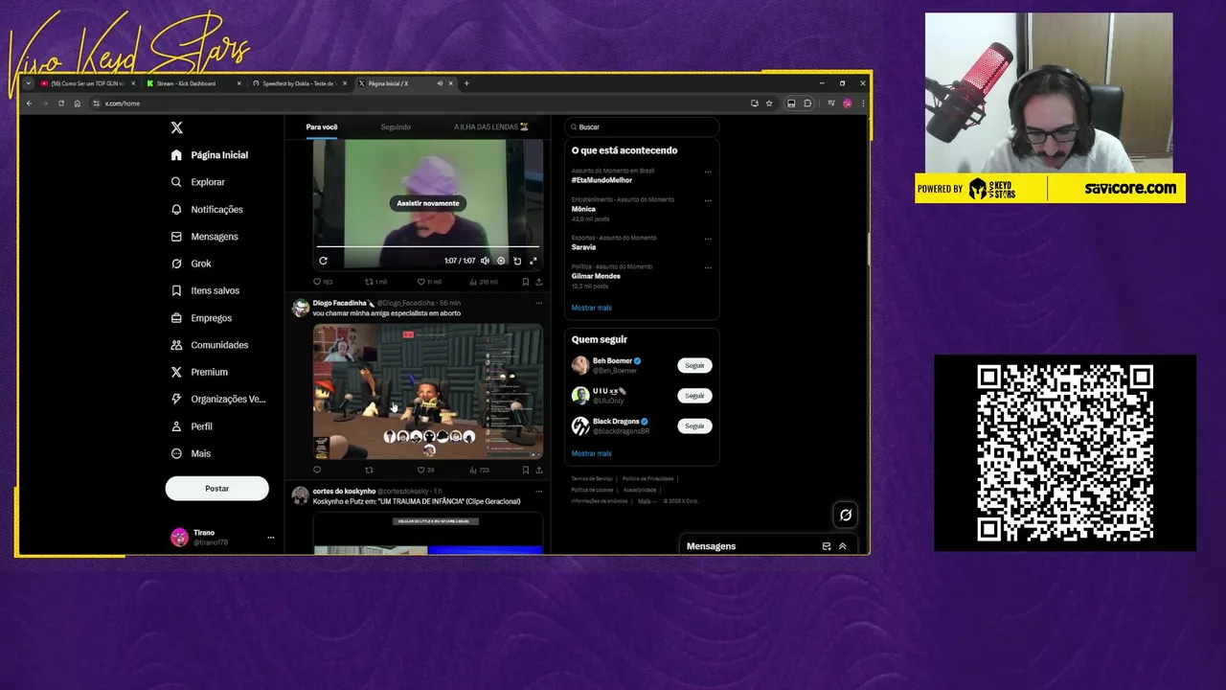The width and height of the screenshot is (1226, 690).
Task: View first post's 318 mil analytics
Action: [484, 282]
